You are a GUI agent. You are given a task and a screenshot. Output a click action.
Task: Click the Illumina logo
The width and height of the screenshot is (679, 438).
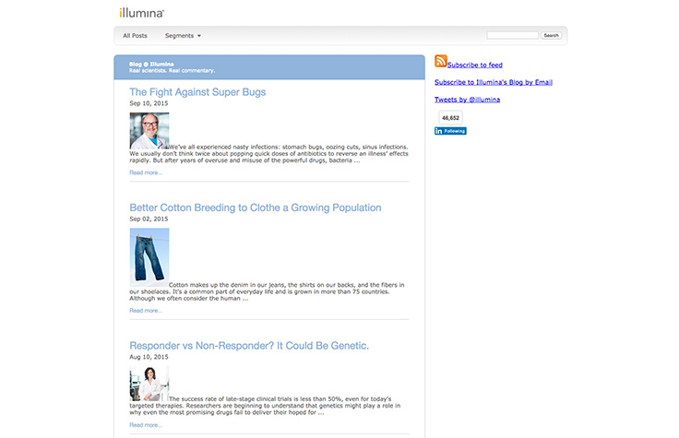click(141, 13)
